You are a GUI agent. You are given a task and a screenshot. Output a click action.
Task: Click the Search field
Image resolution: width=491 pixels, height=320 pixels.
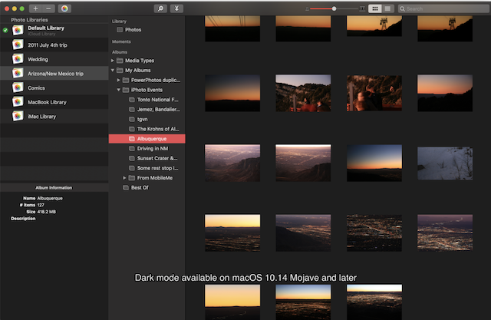pos(443,8)
